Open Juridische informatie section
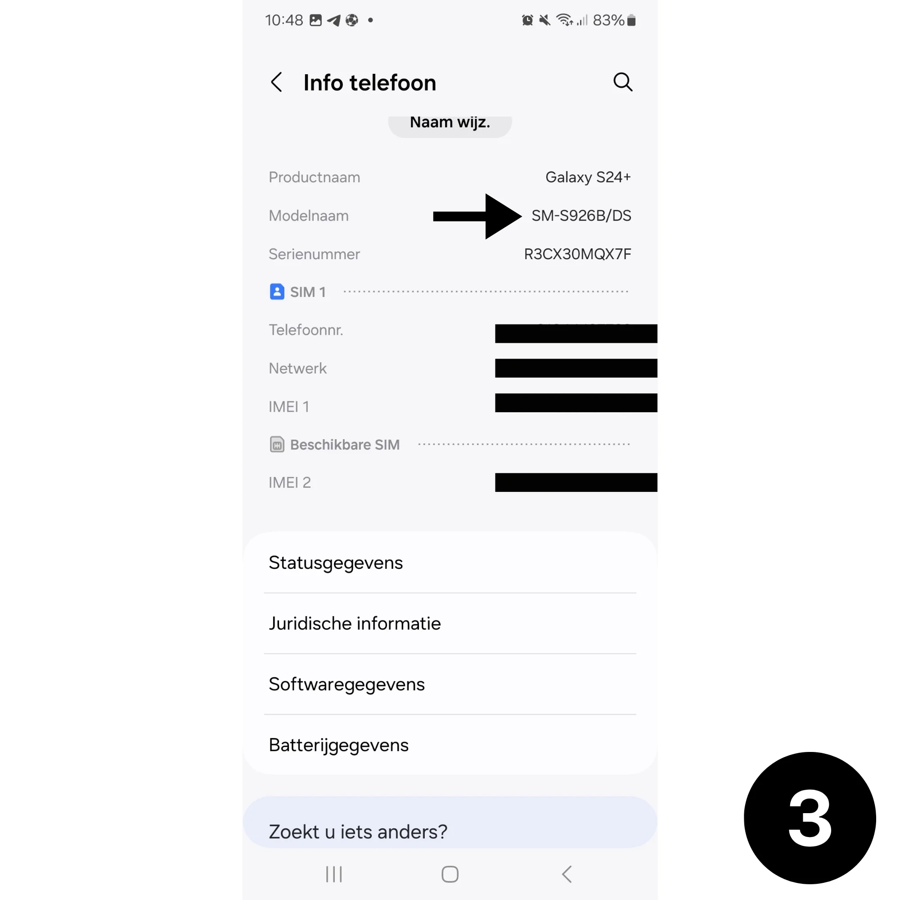 (x=450, y=623)
